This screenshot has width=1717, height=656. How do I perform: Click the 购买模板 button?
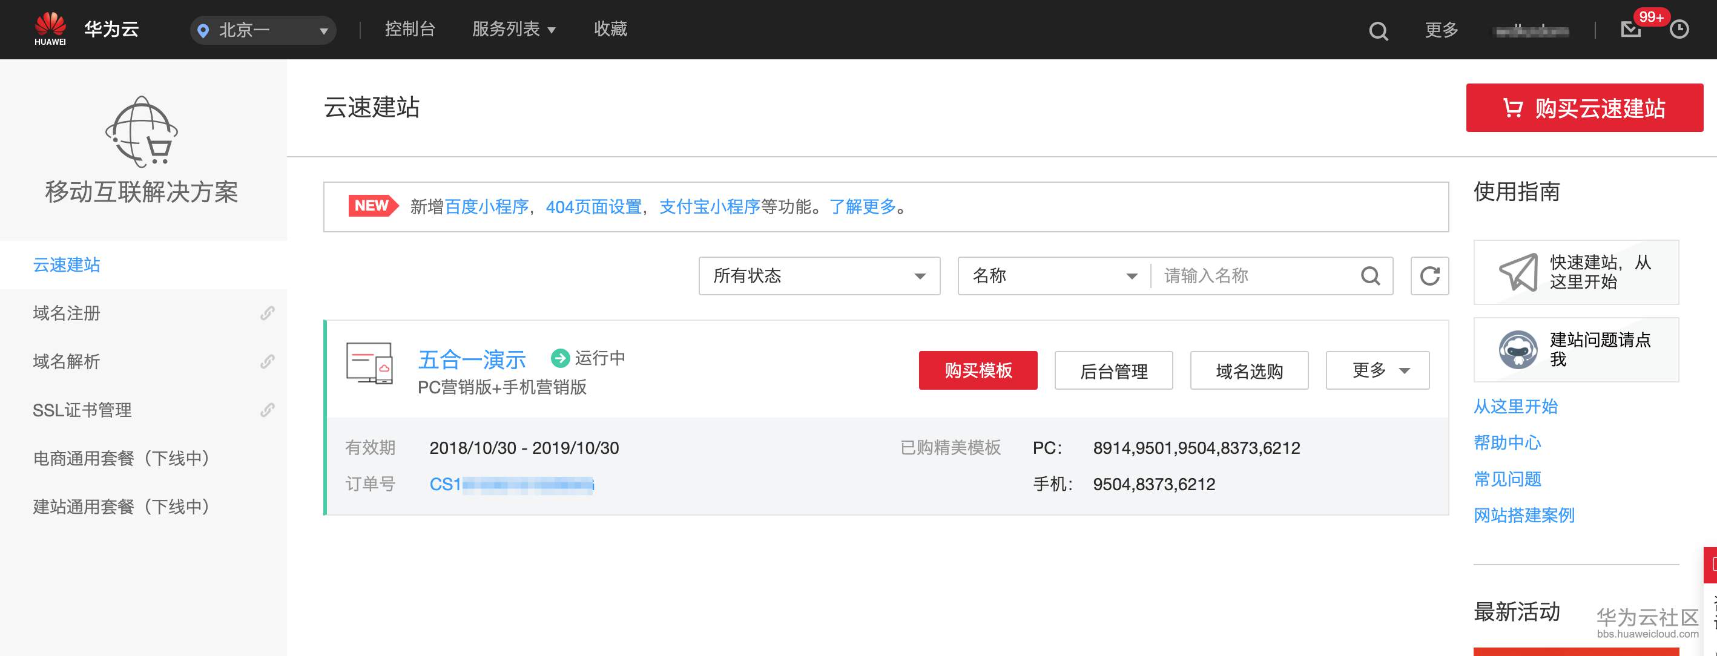pos(977,370)
